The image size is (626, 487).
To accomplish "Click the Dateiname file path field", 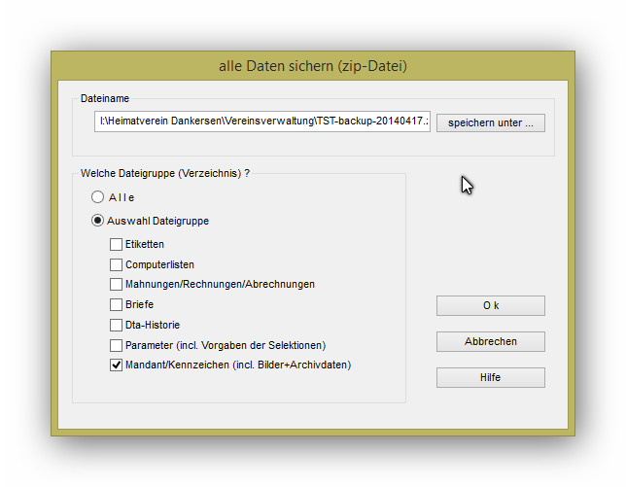I will (262, 122).
